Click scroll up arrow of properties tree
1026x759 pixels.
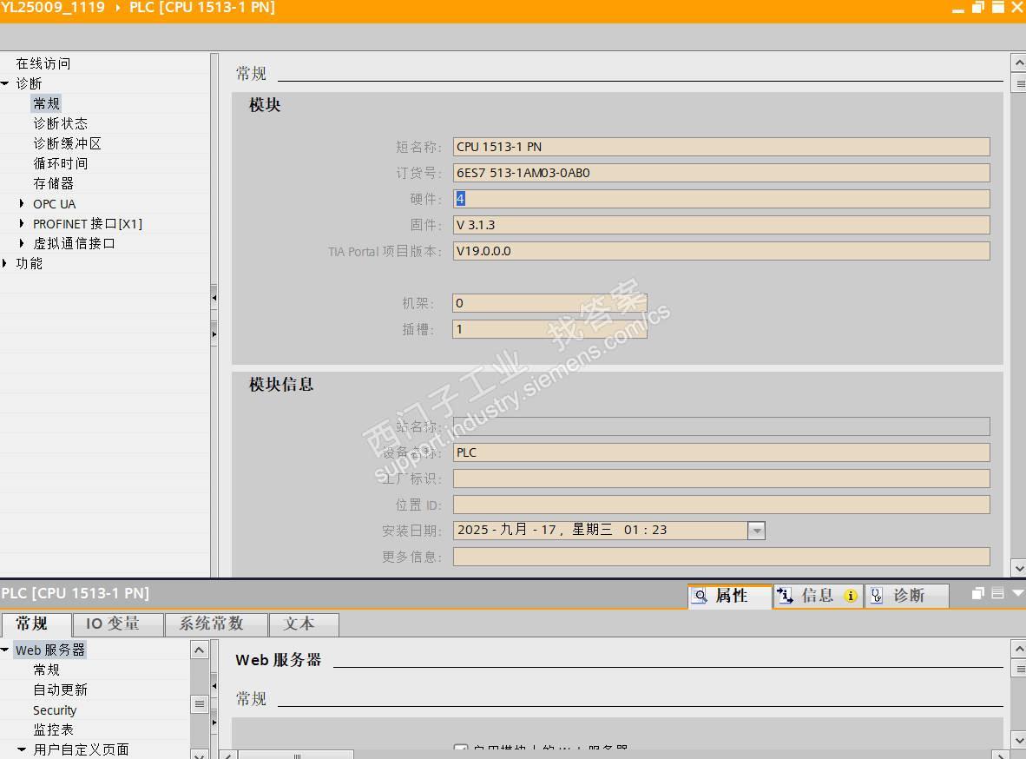pyautogui.click(x=199, y=650)
